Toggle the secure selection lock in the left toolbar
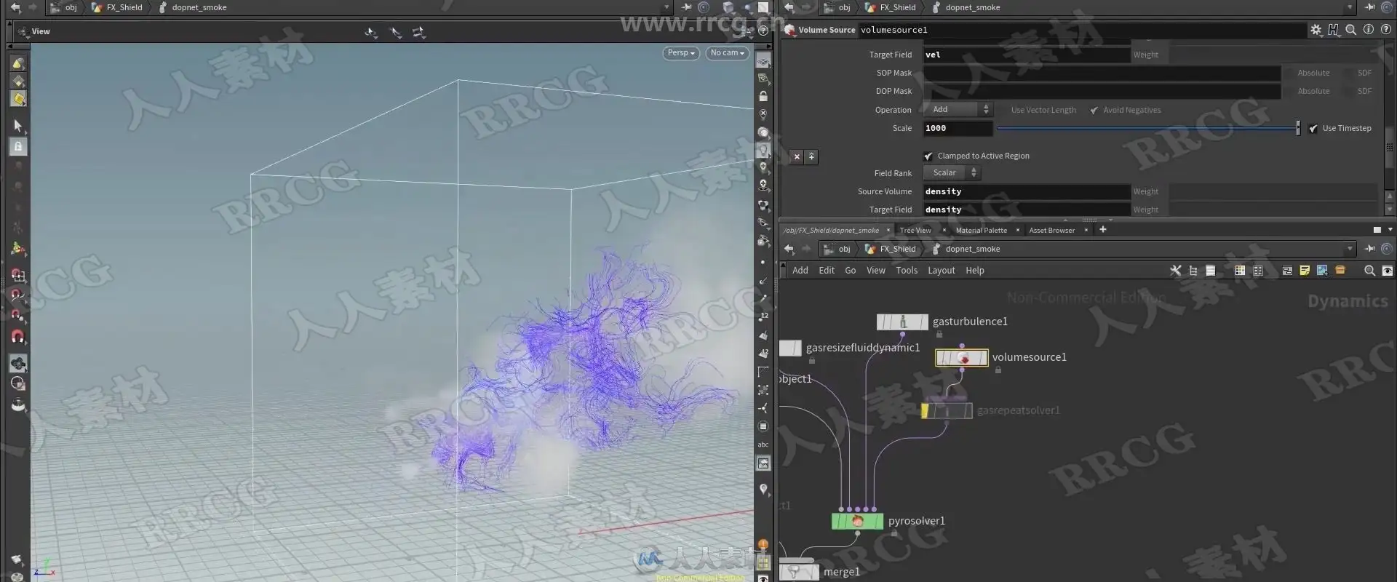1397x582 pixels. tap(18, 146)
